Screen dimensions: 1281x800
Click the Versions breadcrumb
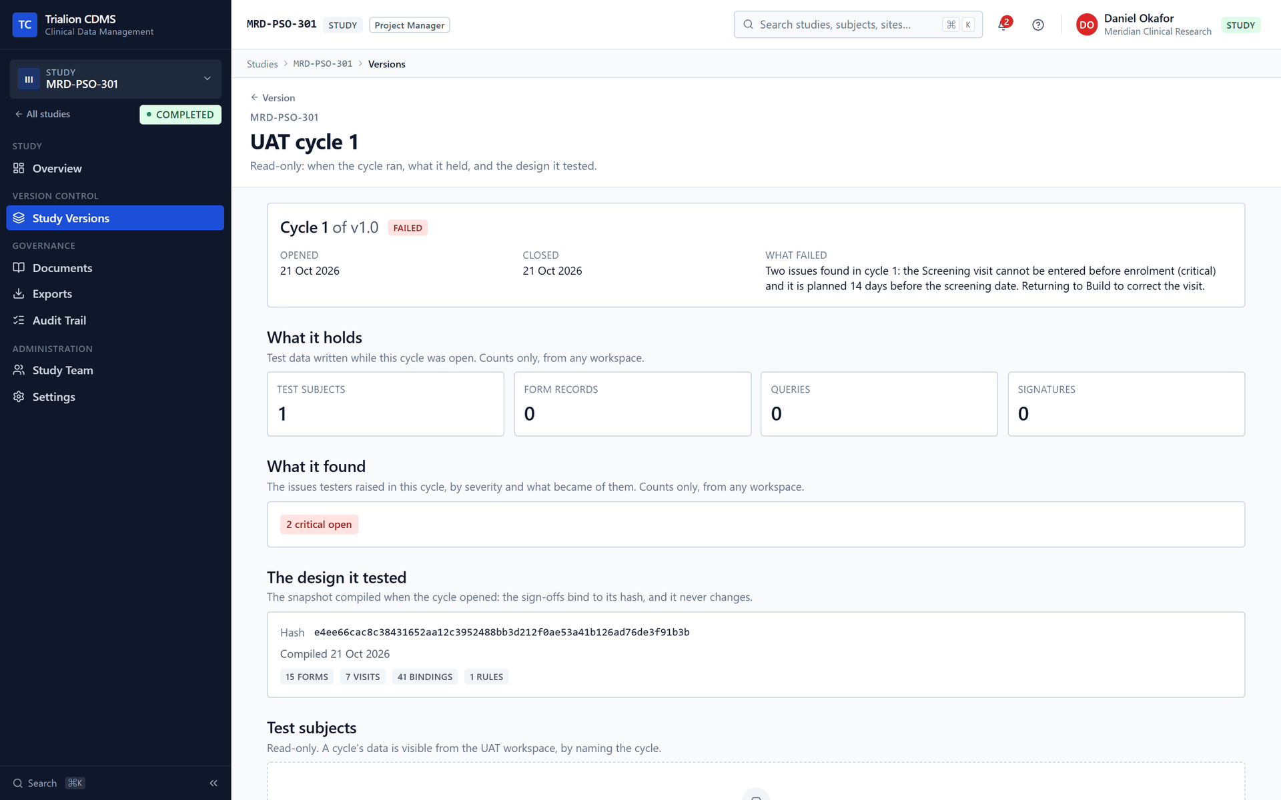point(386,64)
